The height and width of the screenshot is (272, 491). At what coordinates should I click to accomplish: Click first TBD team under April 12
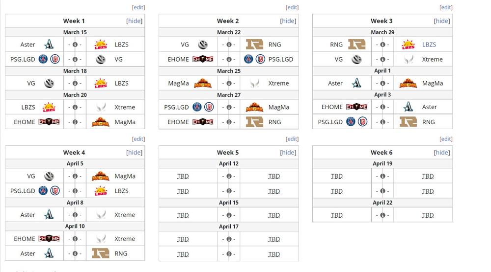point(183,177)
